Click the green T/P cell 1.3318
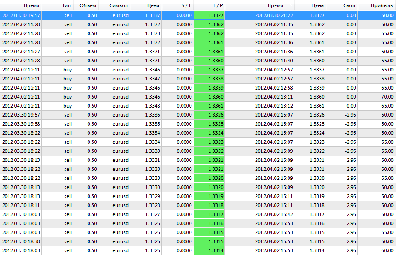The height and width of the screenshot is (255, 396). [209, 205]
